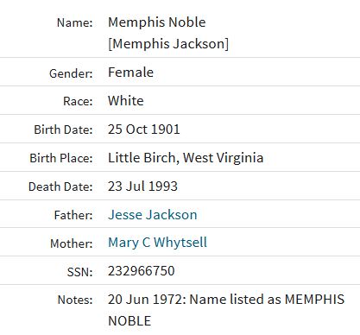360x335 pixels.
Task: Click the SSN number 232966750
Action: tap(142, 271)
